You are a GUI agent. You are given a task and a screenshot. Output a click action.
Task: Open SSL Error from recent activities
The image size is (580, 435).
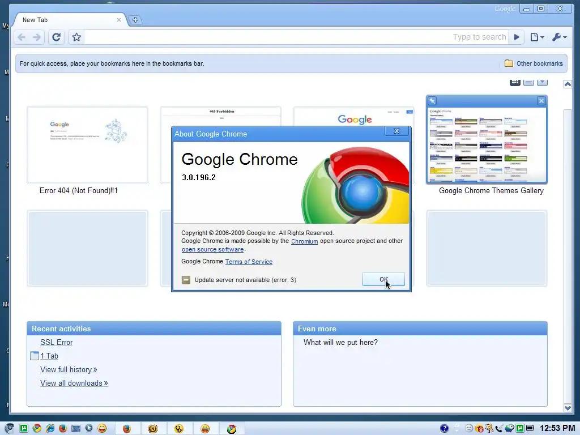pos(56,343)
